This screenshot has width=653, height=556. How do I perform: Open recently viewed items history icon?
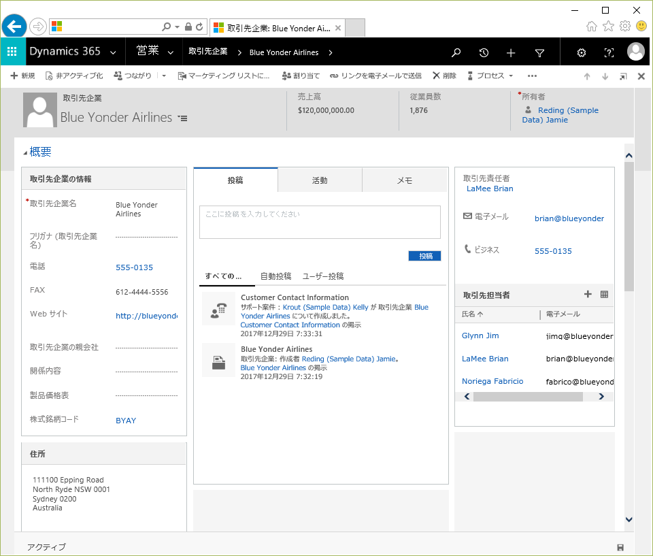coord(484,52)
